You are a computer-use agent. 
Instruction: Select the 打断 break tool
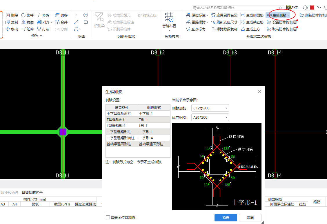click(x=43, y=29)
